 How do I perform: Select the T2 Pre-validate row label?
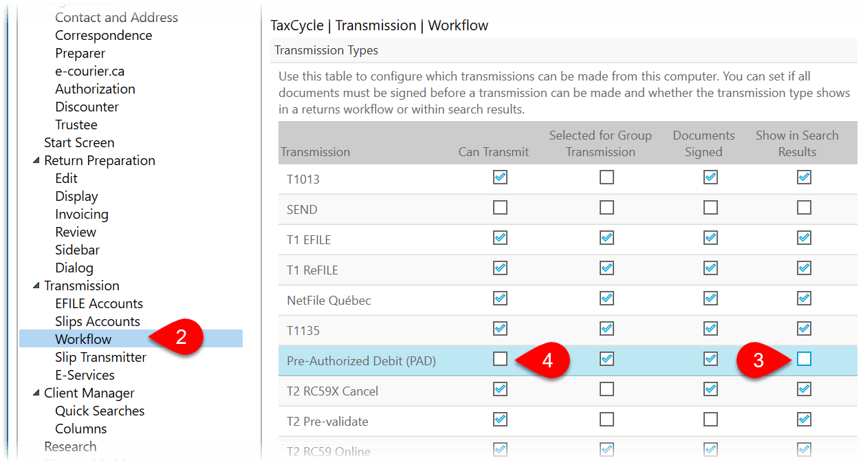point(327,422)
